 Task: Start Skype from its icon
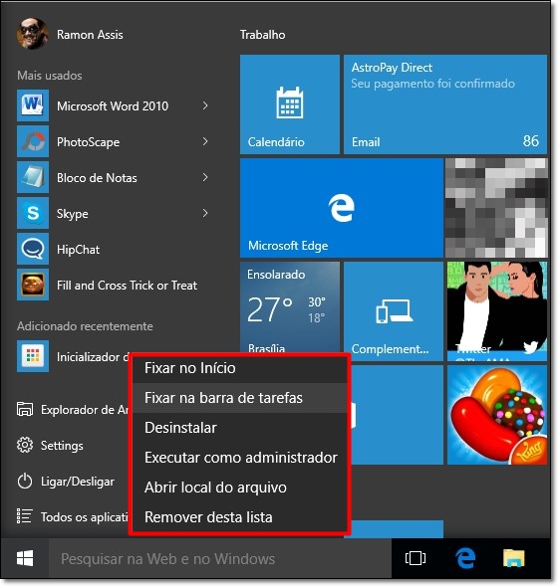click(33, 213)
